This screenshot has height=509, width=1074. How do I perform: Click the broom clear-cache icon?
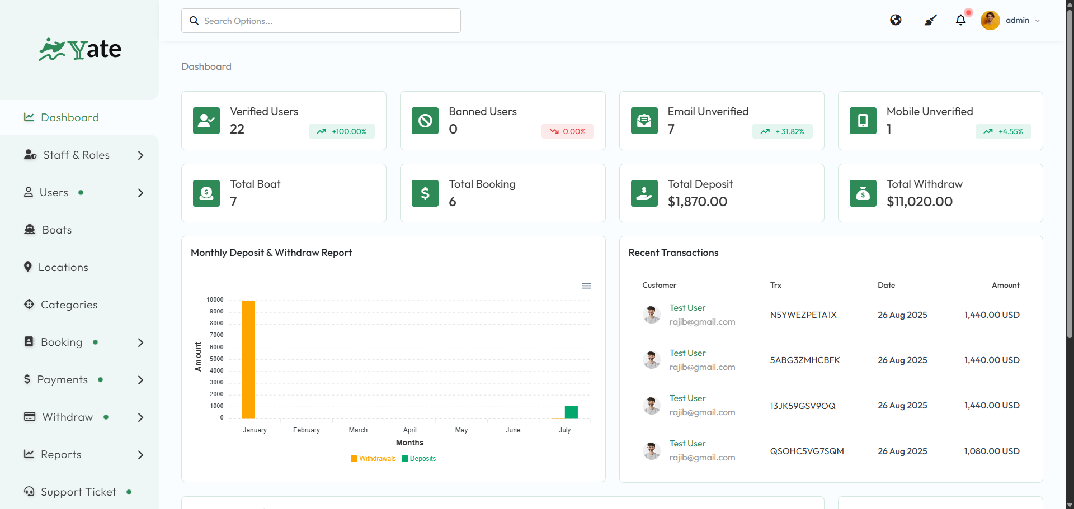coord(930,20)
